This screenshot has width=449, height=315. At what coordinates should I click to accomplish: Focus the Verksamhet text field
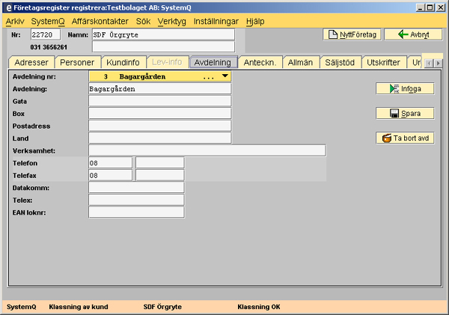coord(207,150)
